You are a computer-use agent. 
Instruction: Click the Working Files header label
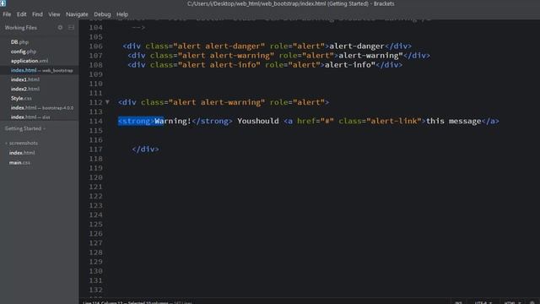[x=20, y=28]
